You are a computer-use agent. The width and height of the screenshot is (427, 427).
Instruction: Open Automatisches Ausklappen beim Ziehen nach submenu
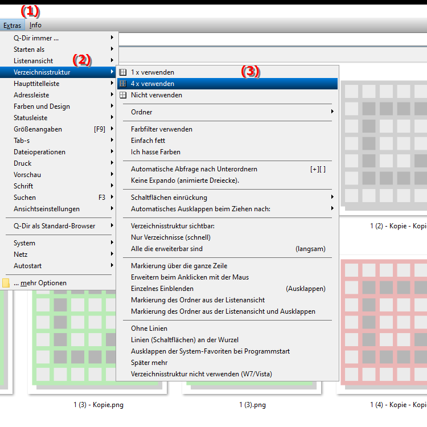coord(227,209)
